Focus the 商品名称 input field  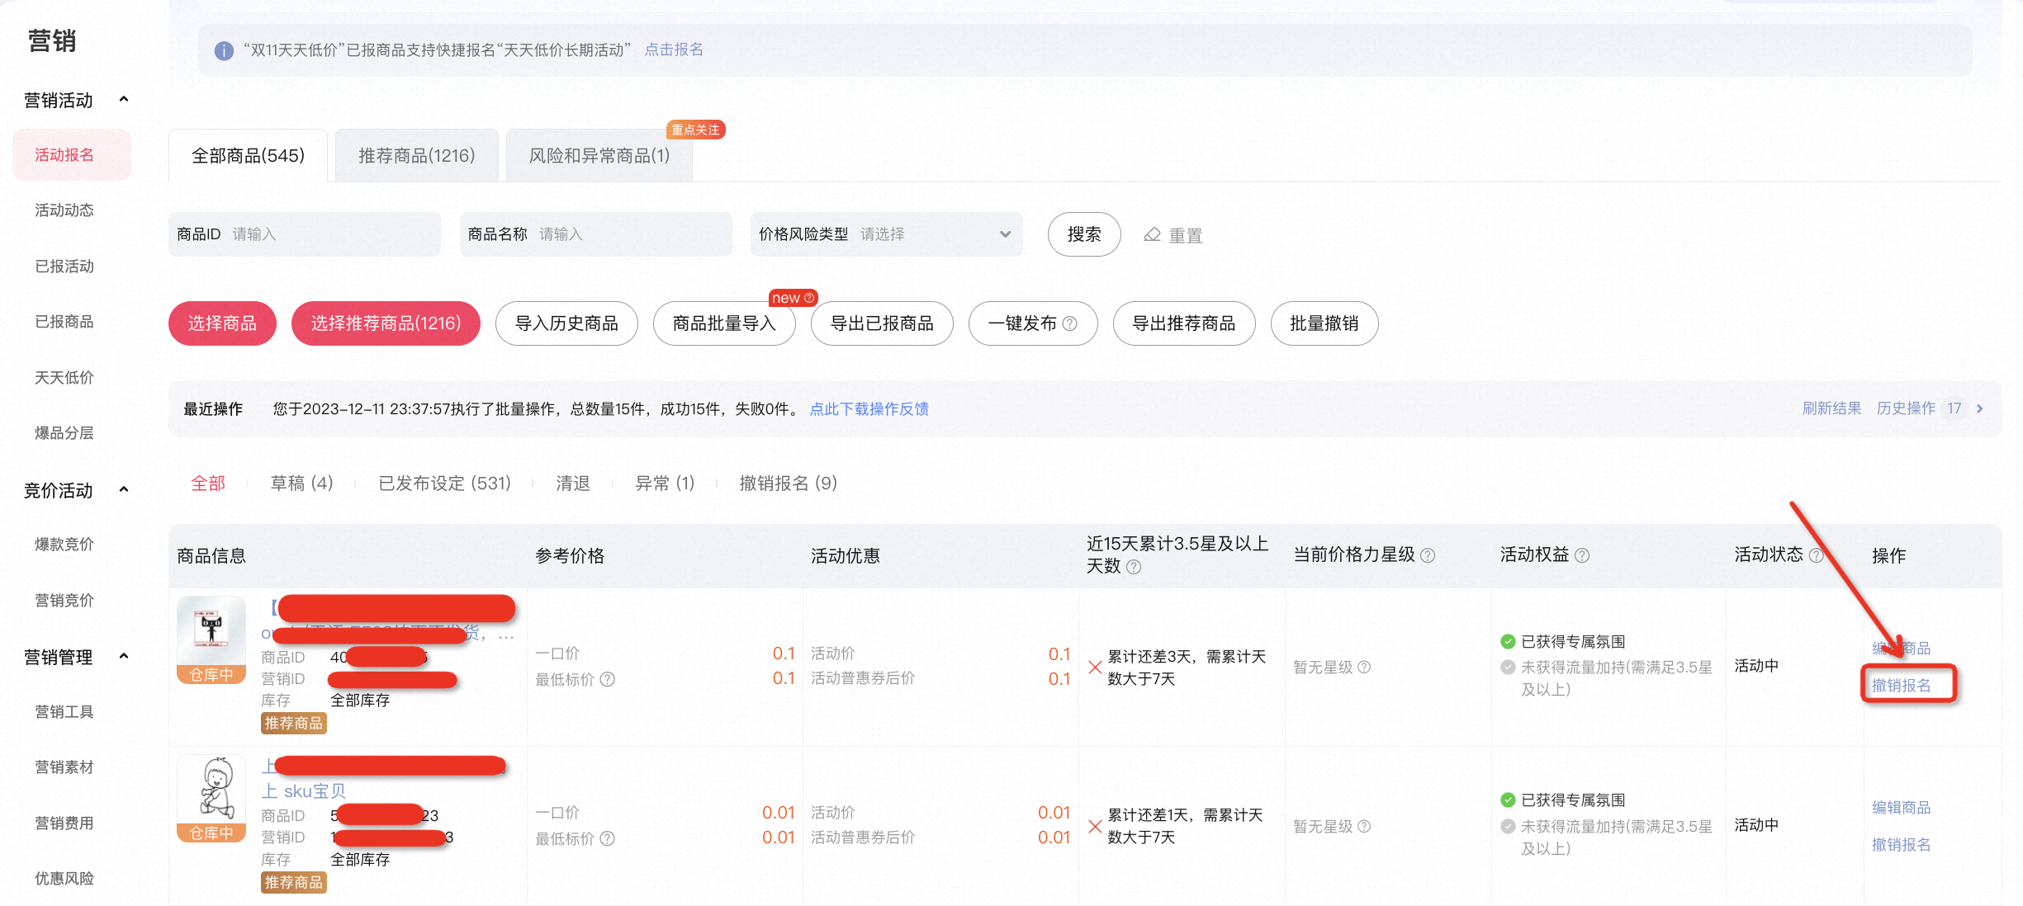pos(595,234)
